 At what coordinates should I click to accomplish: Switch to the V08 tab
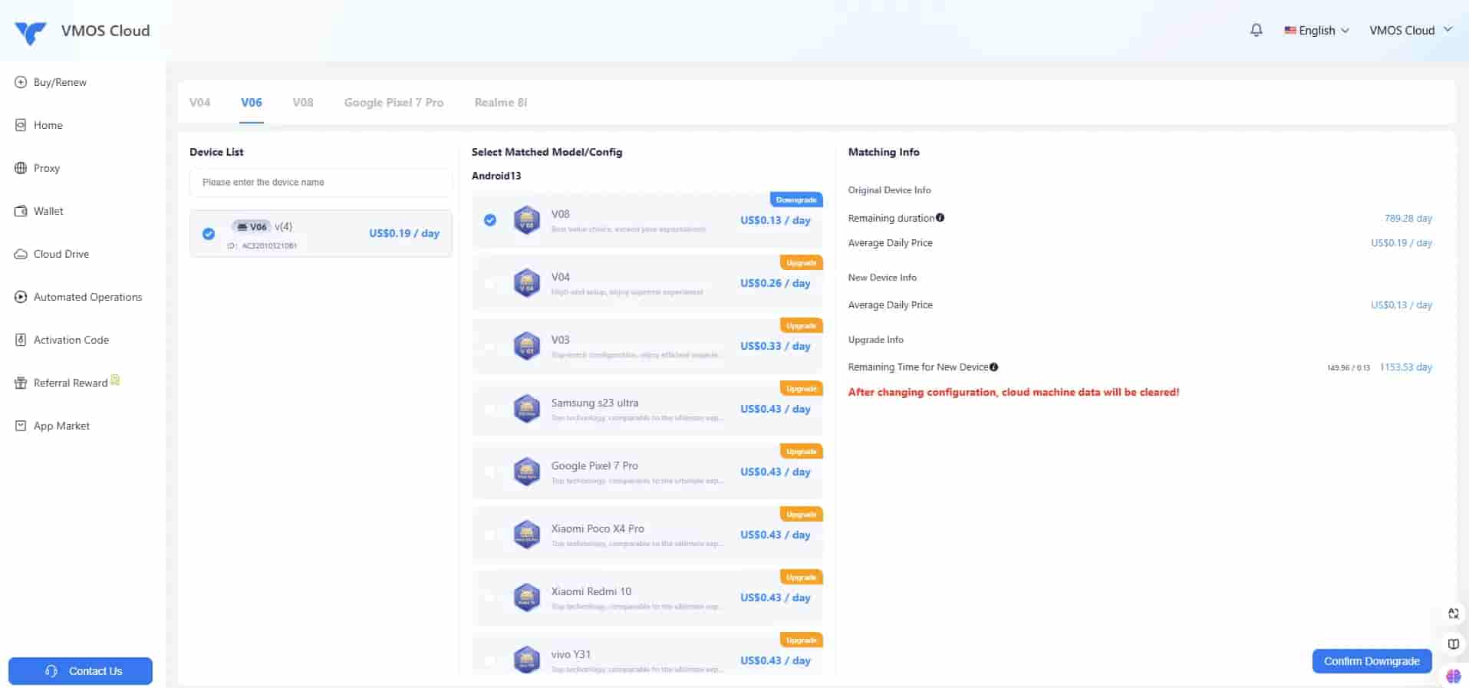[x=303, y=102]
